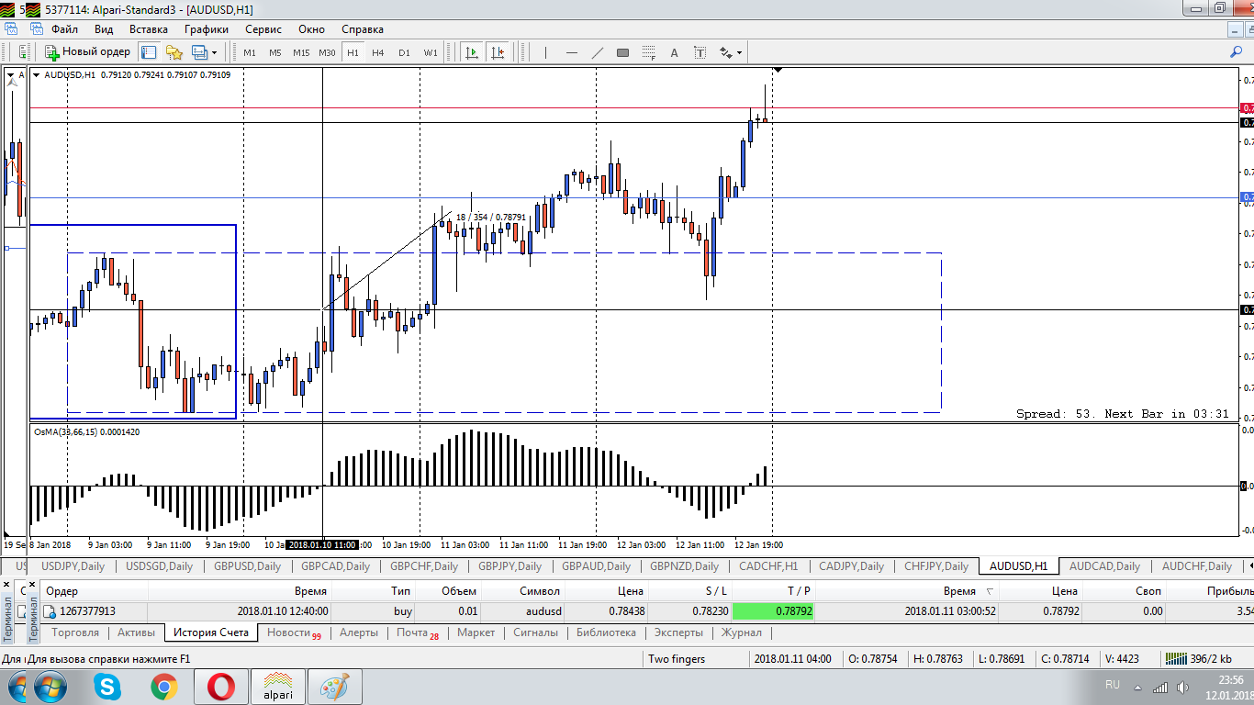This screenshot has width=1254, height=705.
Task: Switch chart to M30 timeframe
Action: [x=327, y=52]
